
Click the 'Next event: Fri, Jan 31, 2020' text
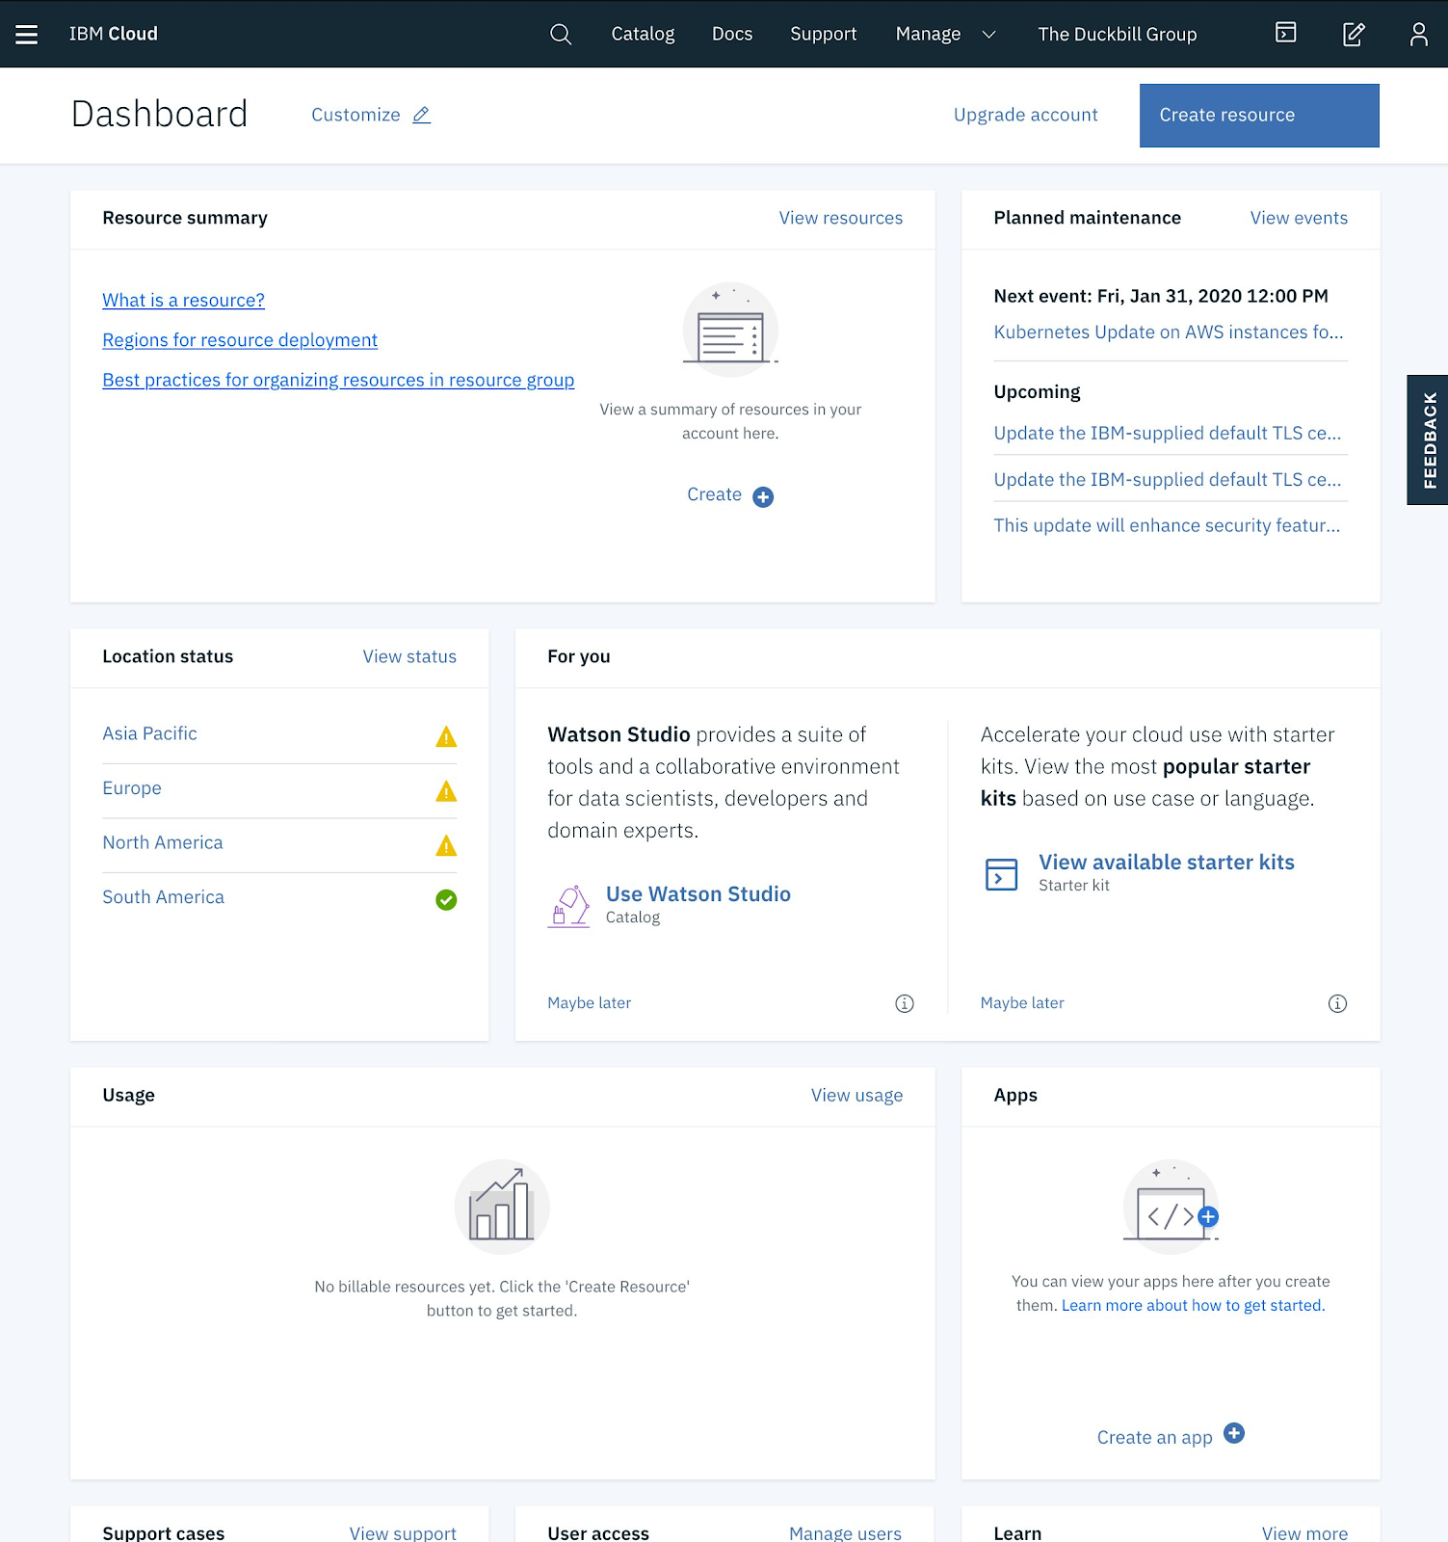click(1161, 296)
